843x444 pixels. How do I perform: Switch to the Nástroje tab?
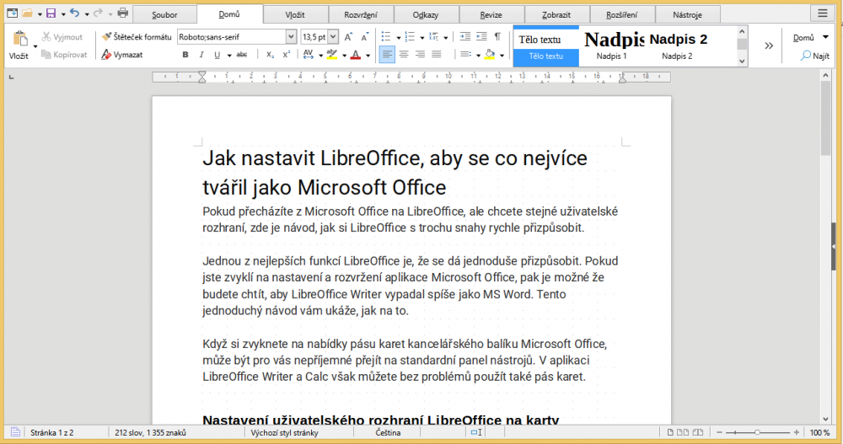click(687, 14)
